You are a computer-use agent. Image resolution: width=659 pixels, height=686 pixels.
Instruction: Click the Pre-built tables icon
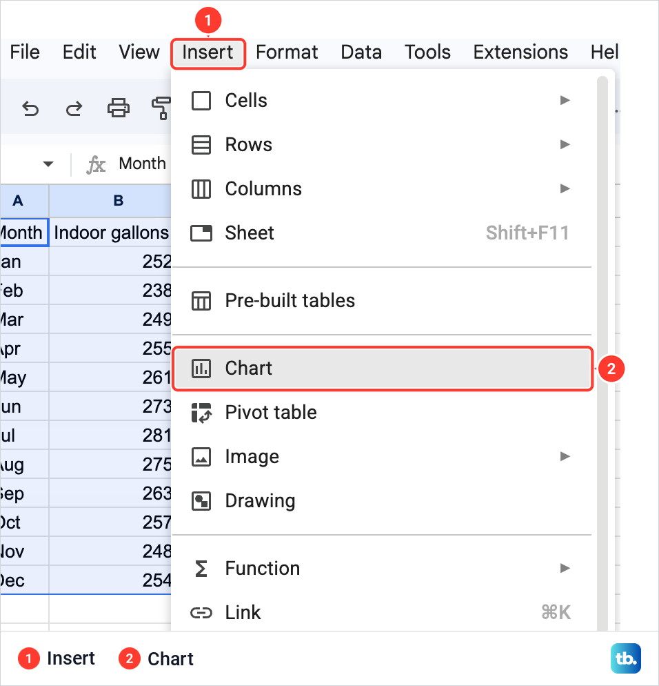coord(201,301)
